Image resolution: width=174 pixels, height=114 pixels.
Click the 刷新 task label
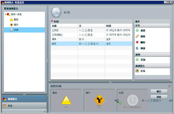[143, 48]
